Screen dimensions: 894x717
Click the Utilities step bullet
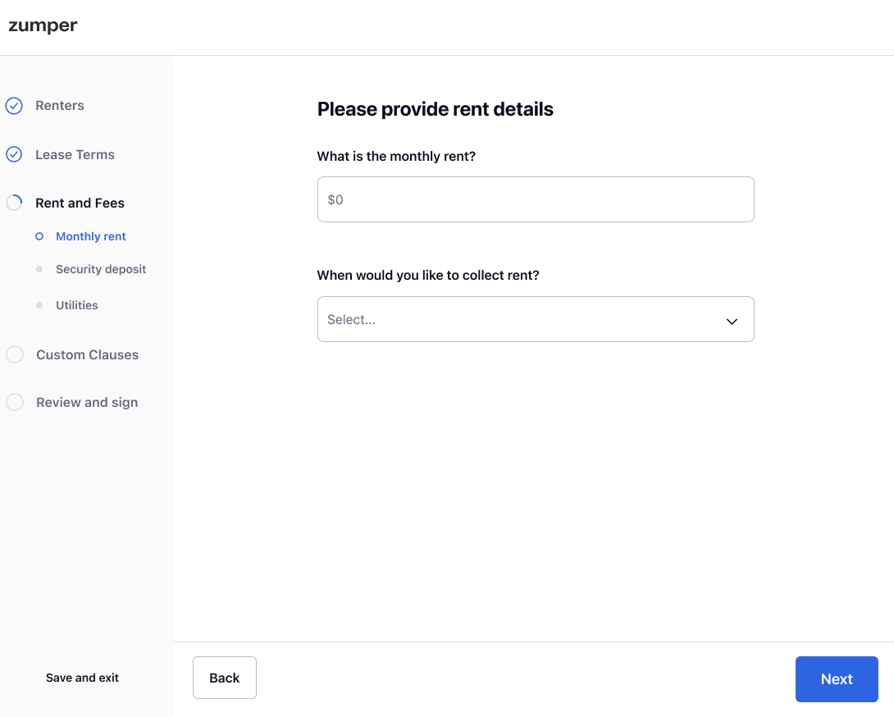click(39, 305)
